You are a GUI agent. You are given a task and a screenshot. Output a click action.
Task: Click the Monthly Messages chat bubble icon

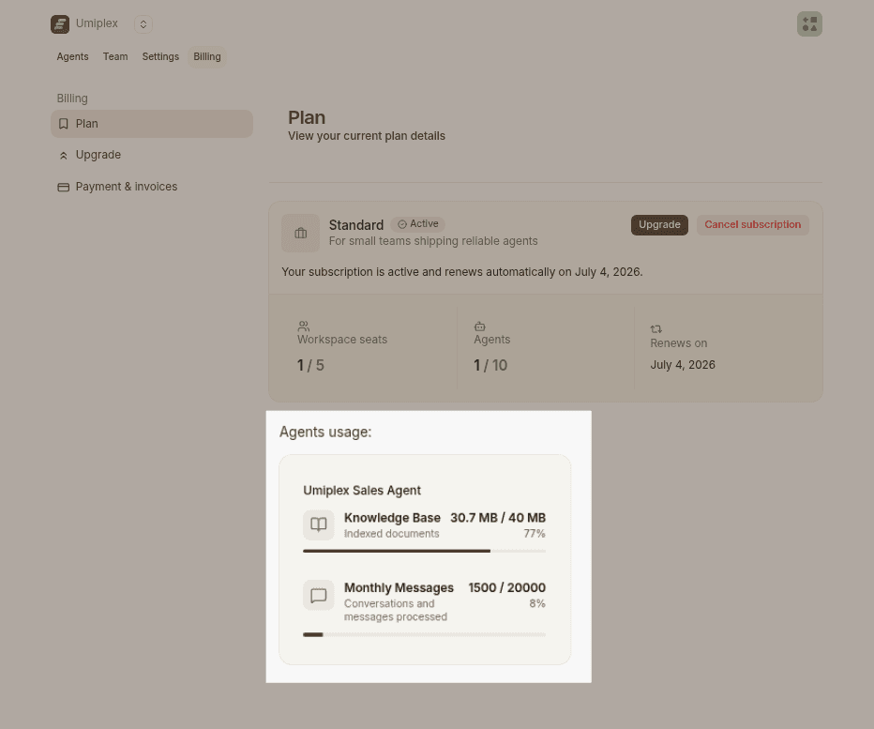pos(318,595)
